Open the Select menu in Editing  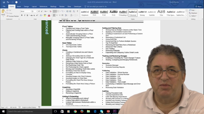(193, 16)
